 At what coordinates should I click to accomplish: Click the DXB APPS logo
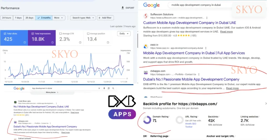click(122, 107)
